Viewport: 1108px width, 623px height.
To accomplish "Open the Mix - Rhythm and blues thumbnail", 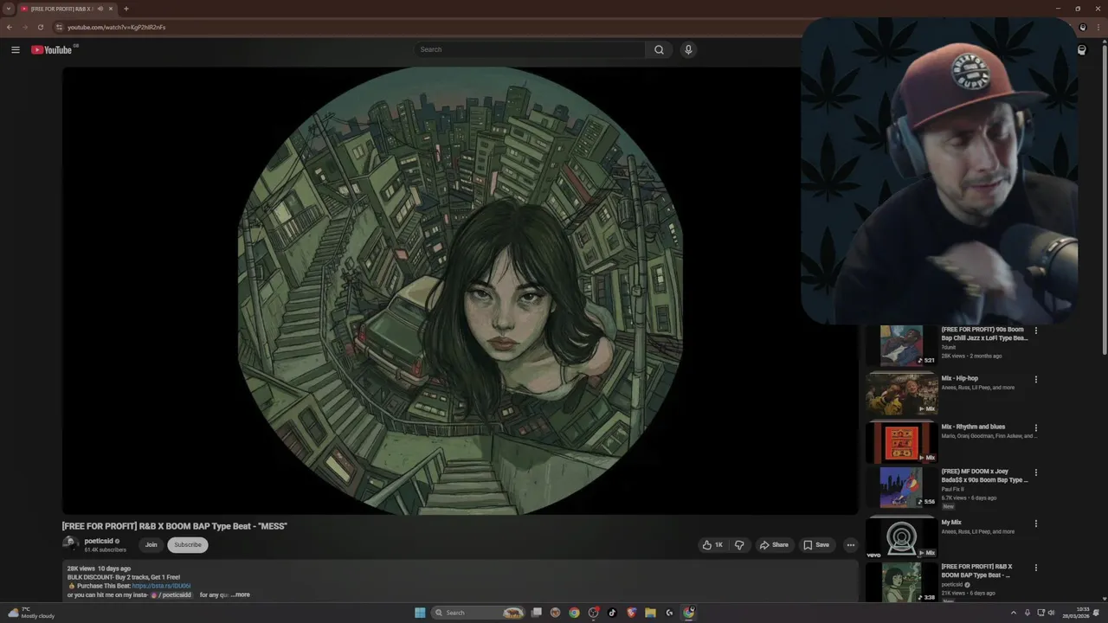I will (x=902, y=442).
